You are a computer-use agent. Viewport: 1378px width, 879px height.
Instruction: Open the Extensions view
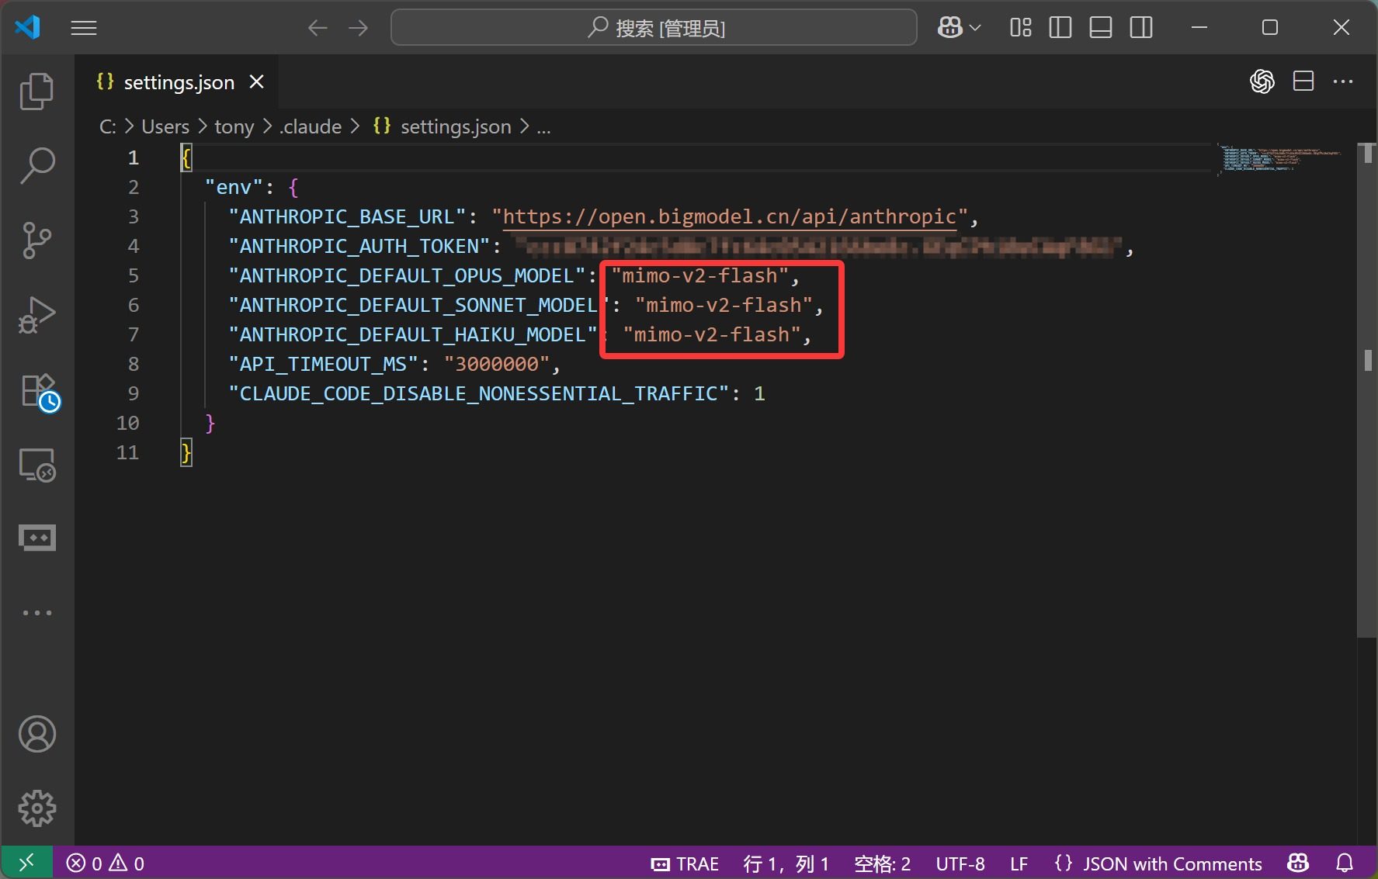36,390
